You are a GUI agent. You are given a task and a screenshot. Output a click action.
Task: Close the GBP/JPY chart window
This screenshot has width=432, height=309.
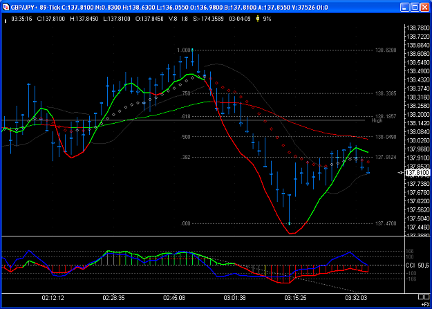click(424, 7)
